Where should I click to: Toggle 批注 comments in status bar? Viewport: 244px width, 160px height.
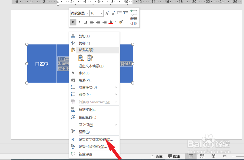[x=174, y=156]
